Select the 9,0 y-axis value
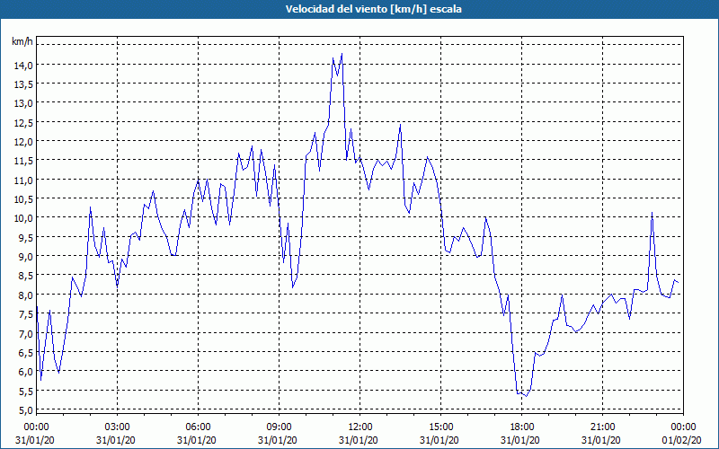The width and height of the screenshot is (719, 449). pos(25,257)
